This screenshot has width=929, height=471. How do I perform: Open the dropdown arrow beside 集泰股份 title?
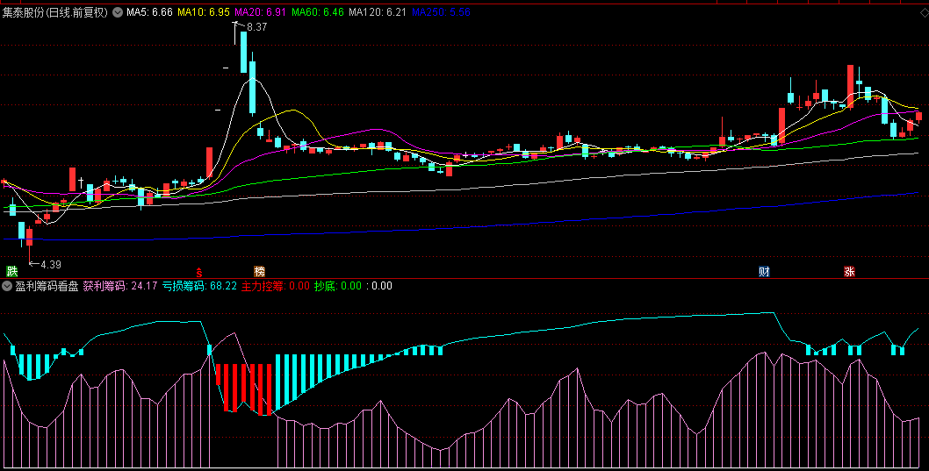point(118,12)
